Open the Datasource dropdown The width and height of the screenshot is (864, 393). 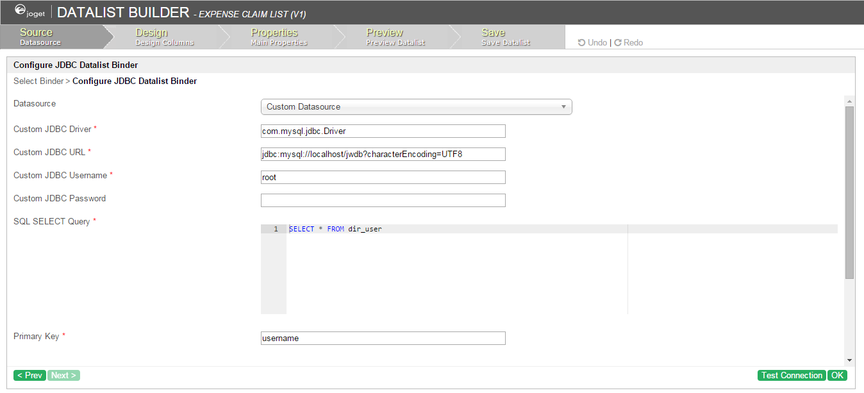point(416,107)
